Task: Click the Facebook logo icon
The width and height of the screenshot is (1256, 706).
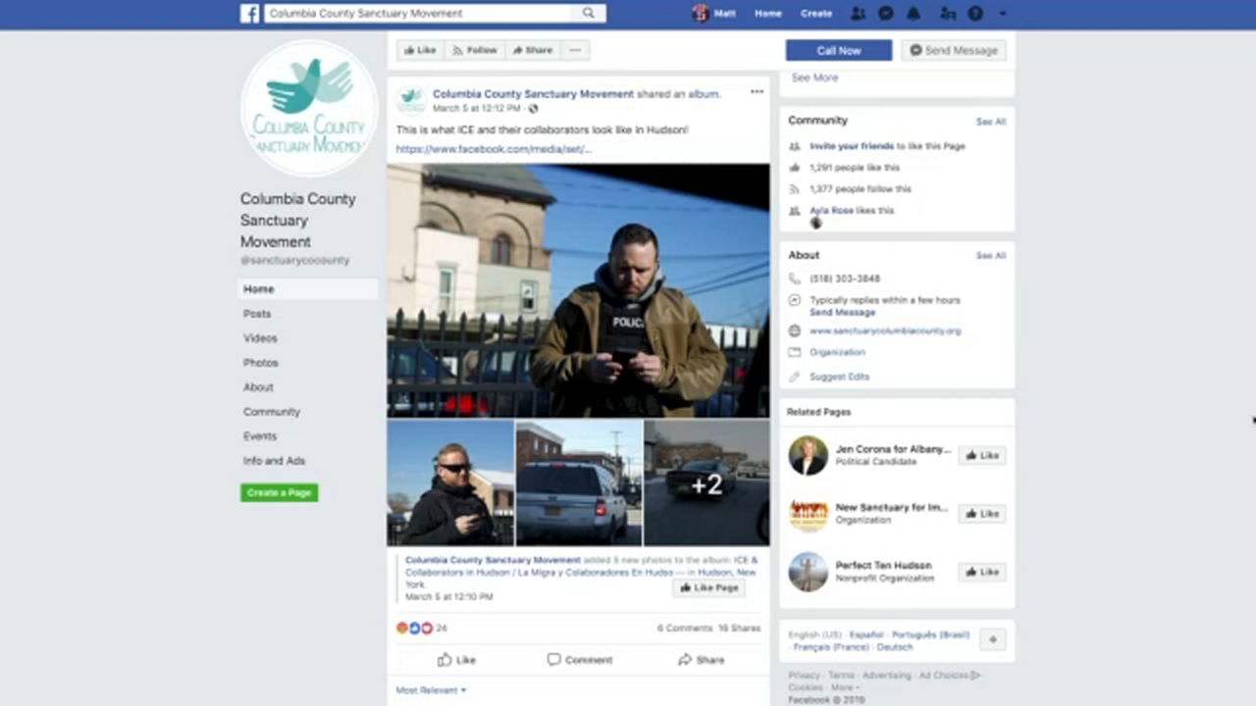Action: pyautogui.click(x=250, y=14)
